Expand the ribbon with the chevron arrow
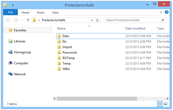 [161, 12]
